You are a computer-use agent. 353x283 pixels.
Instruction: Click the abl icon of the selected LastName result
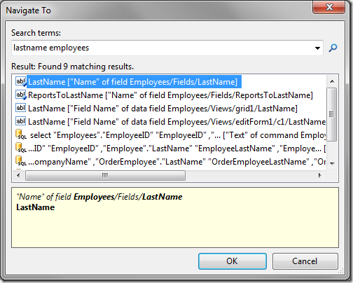pyautogui.click(x=21, y=82)
